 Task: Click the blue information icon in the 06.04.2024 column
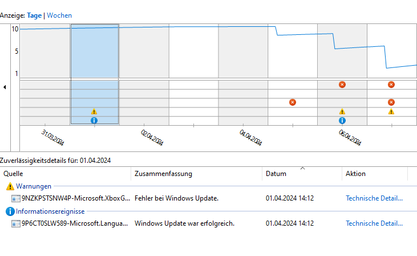(x=342, y=121)
